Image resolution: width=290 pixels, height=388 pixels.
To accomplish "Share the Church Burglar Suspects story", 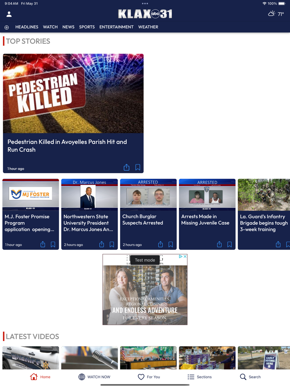I will point(160,245).
